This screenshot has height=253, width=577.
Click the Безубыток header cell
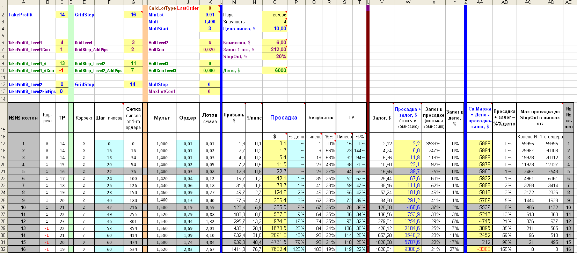click(321, 117)
